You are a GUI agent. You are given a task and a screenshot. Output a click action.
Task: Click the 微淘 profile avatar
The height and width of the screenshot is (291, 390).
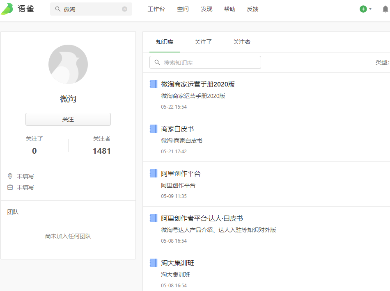coord(68,64)
